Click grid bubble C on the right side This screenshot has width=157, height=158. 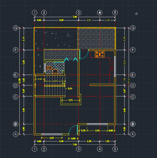coord(133,97)
